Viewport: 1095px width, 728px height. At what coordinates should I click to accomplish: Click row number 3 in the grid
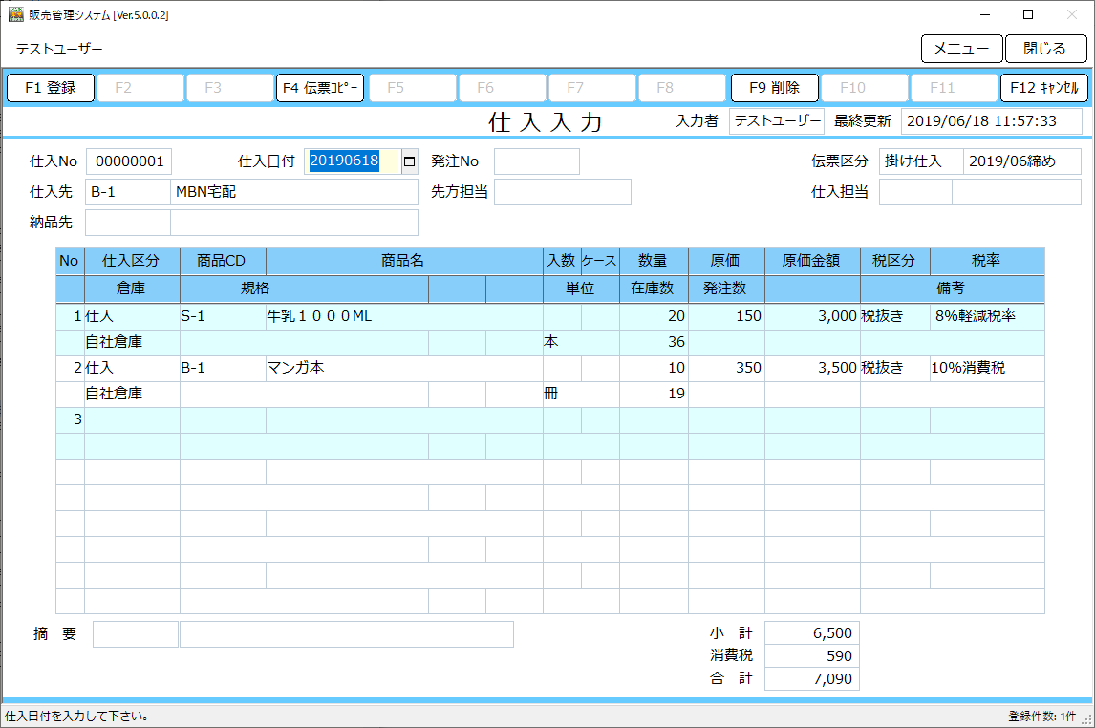70,420
